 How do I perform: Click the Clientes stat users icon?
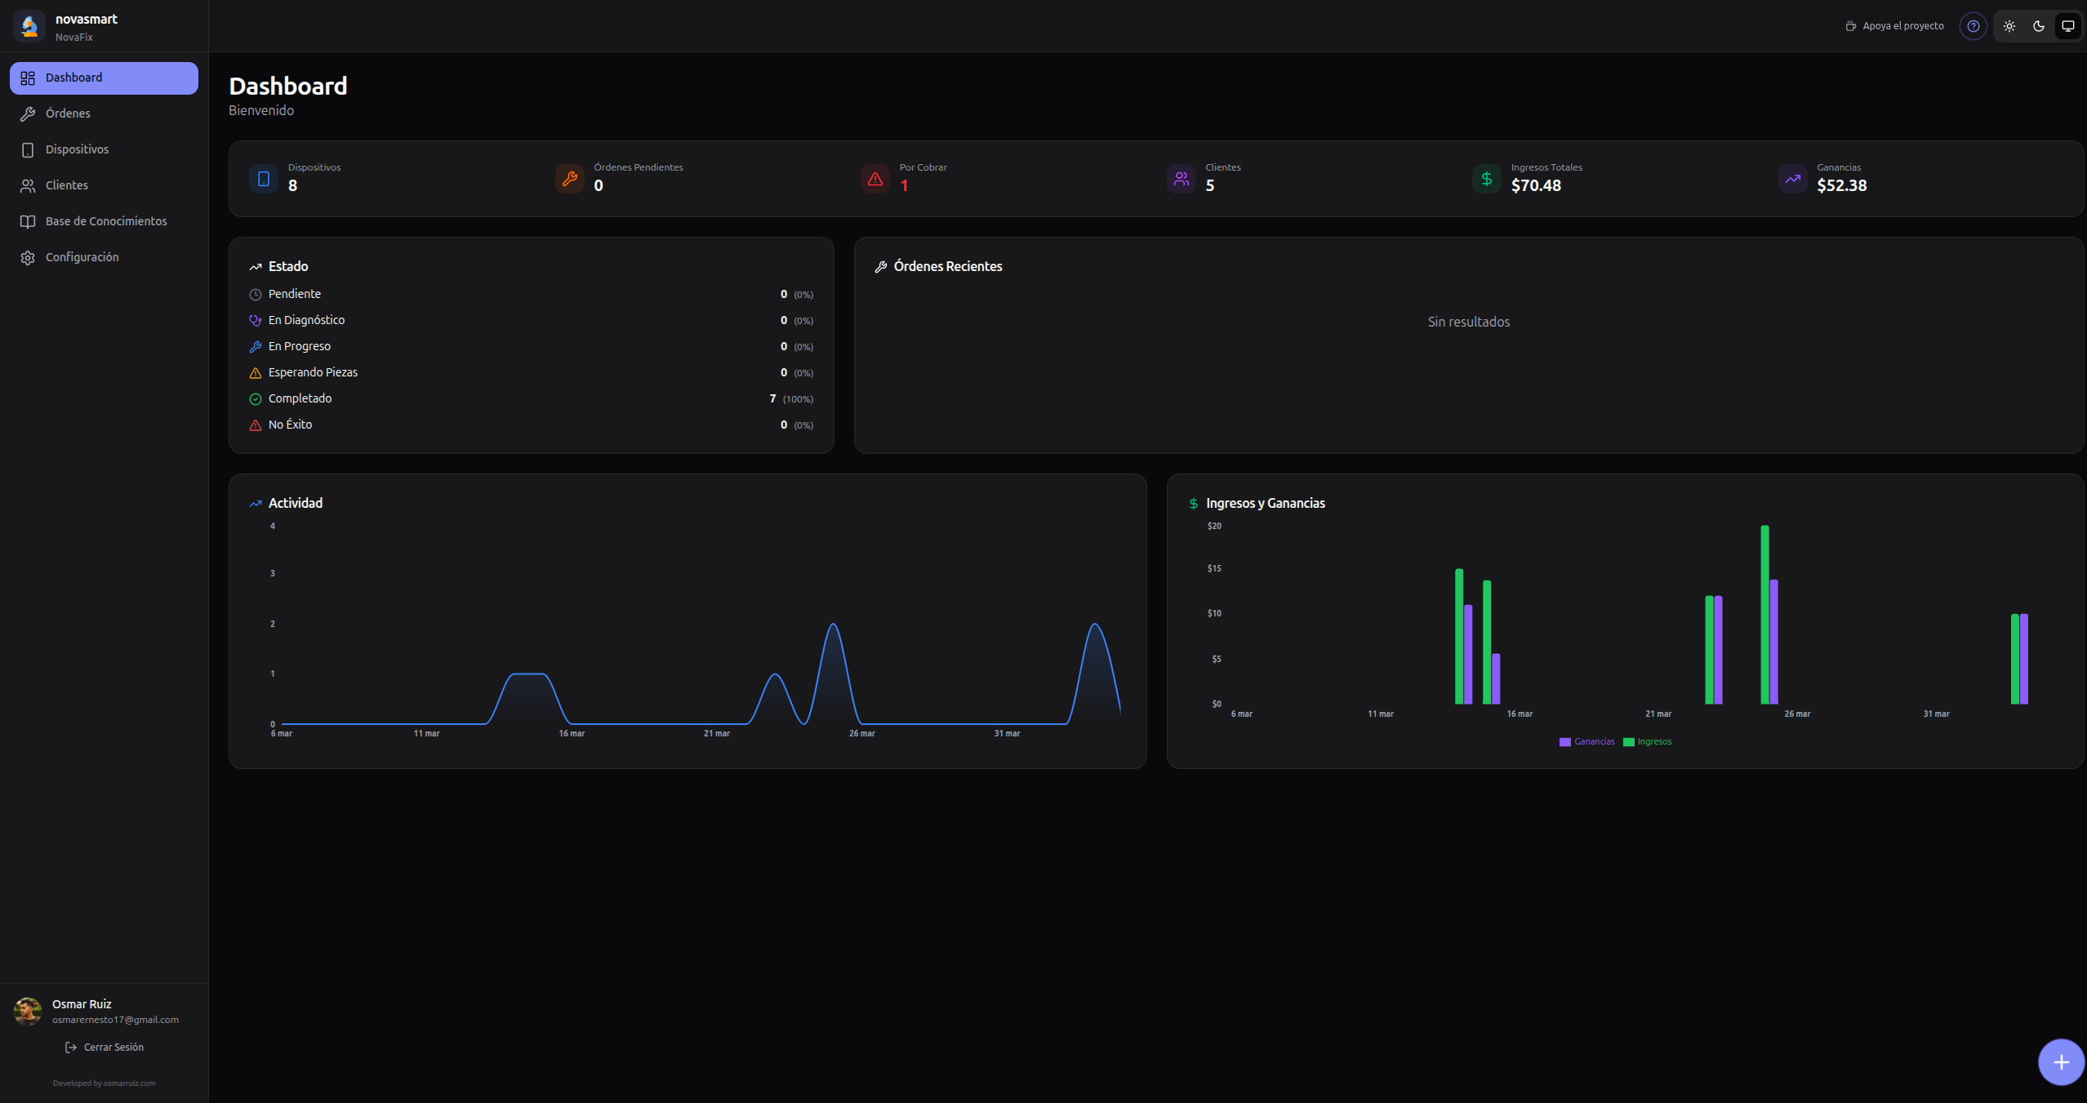(x=1181, y=179)
